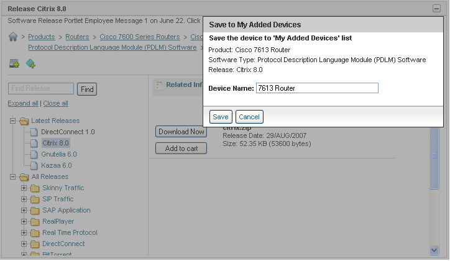The width and height of the screenshot is (450, 261).
Task: Click the Real Time Protocol folder icon
Action: coord(35,233)
